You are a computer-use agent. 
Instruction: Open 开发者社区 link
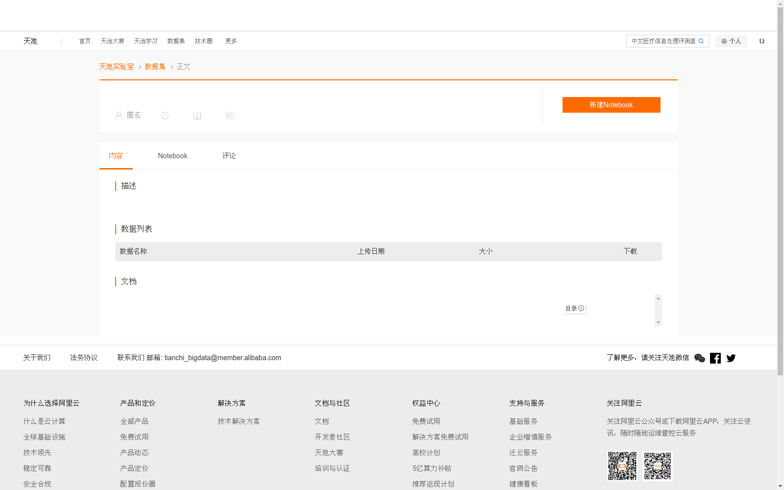[x=332, y=437]
